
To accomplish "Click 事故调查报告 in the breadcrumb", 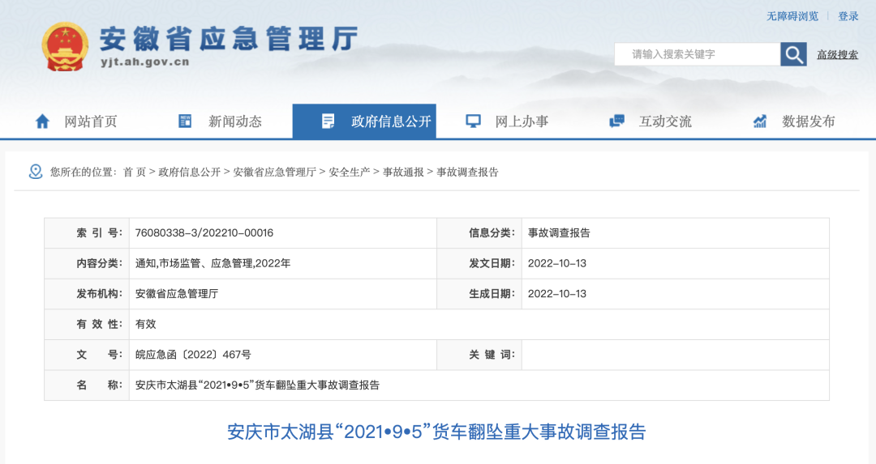I will (467, 172).
